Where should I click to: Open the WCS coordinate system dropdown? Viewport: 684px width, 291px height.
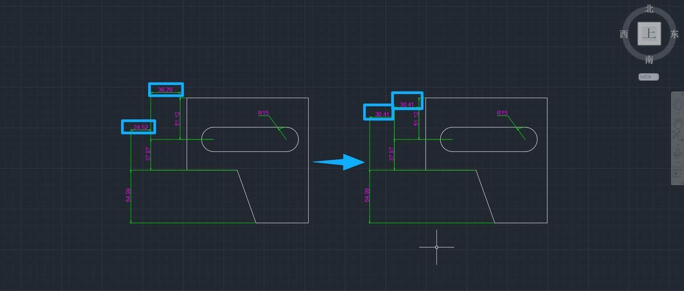pyautogui.click(x=649, y=76)
